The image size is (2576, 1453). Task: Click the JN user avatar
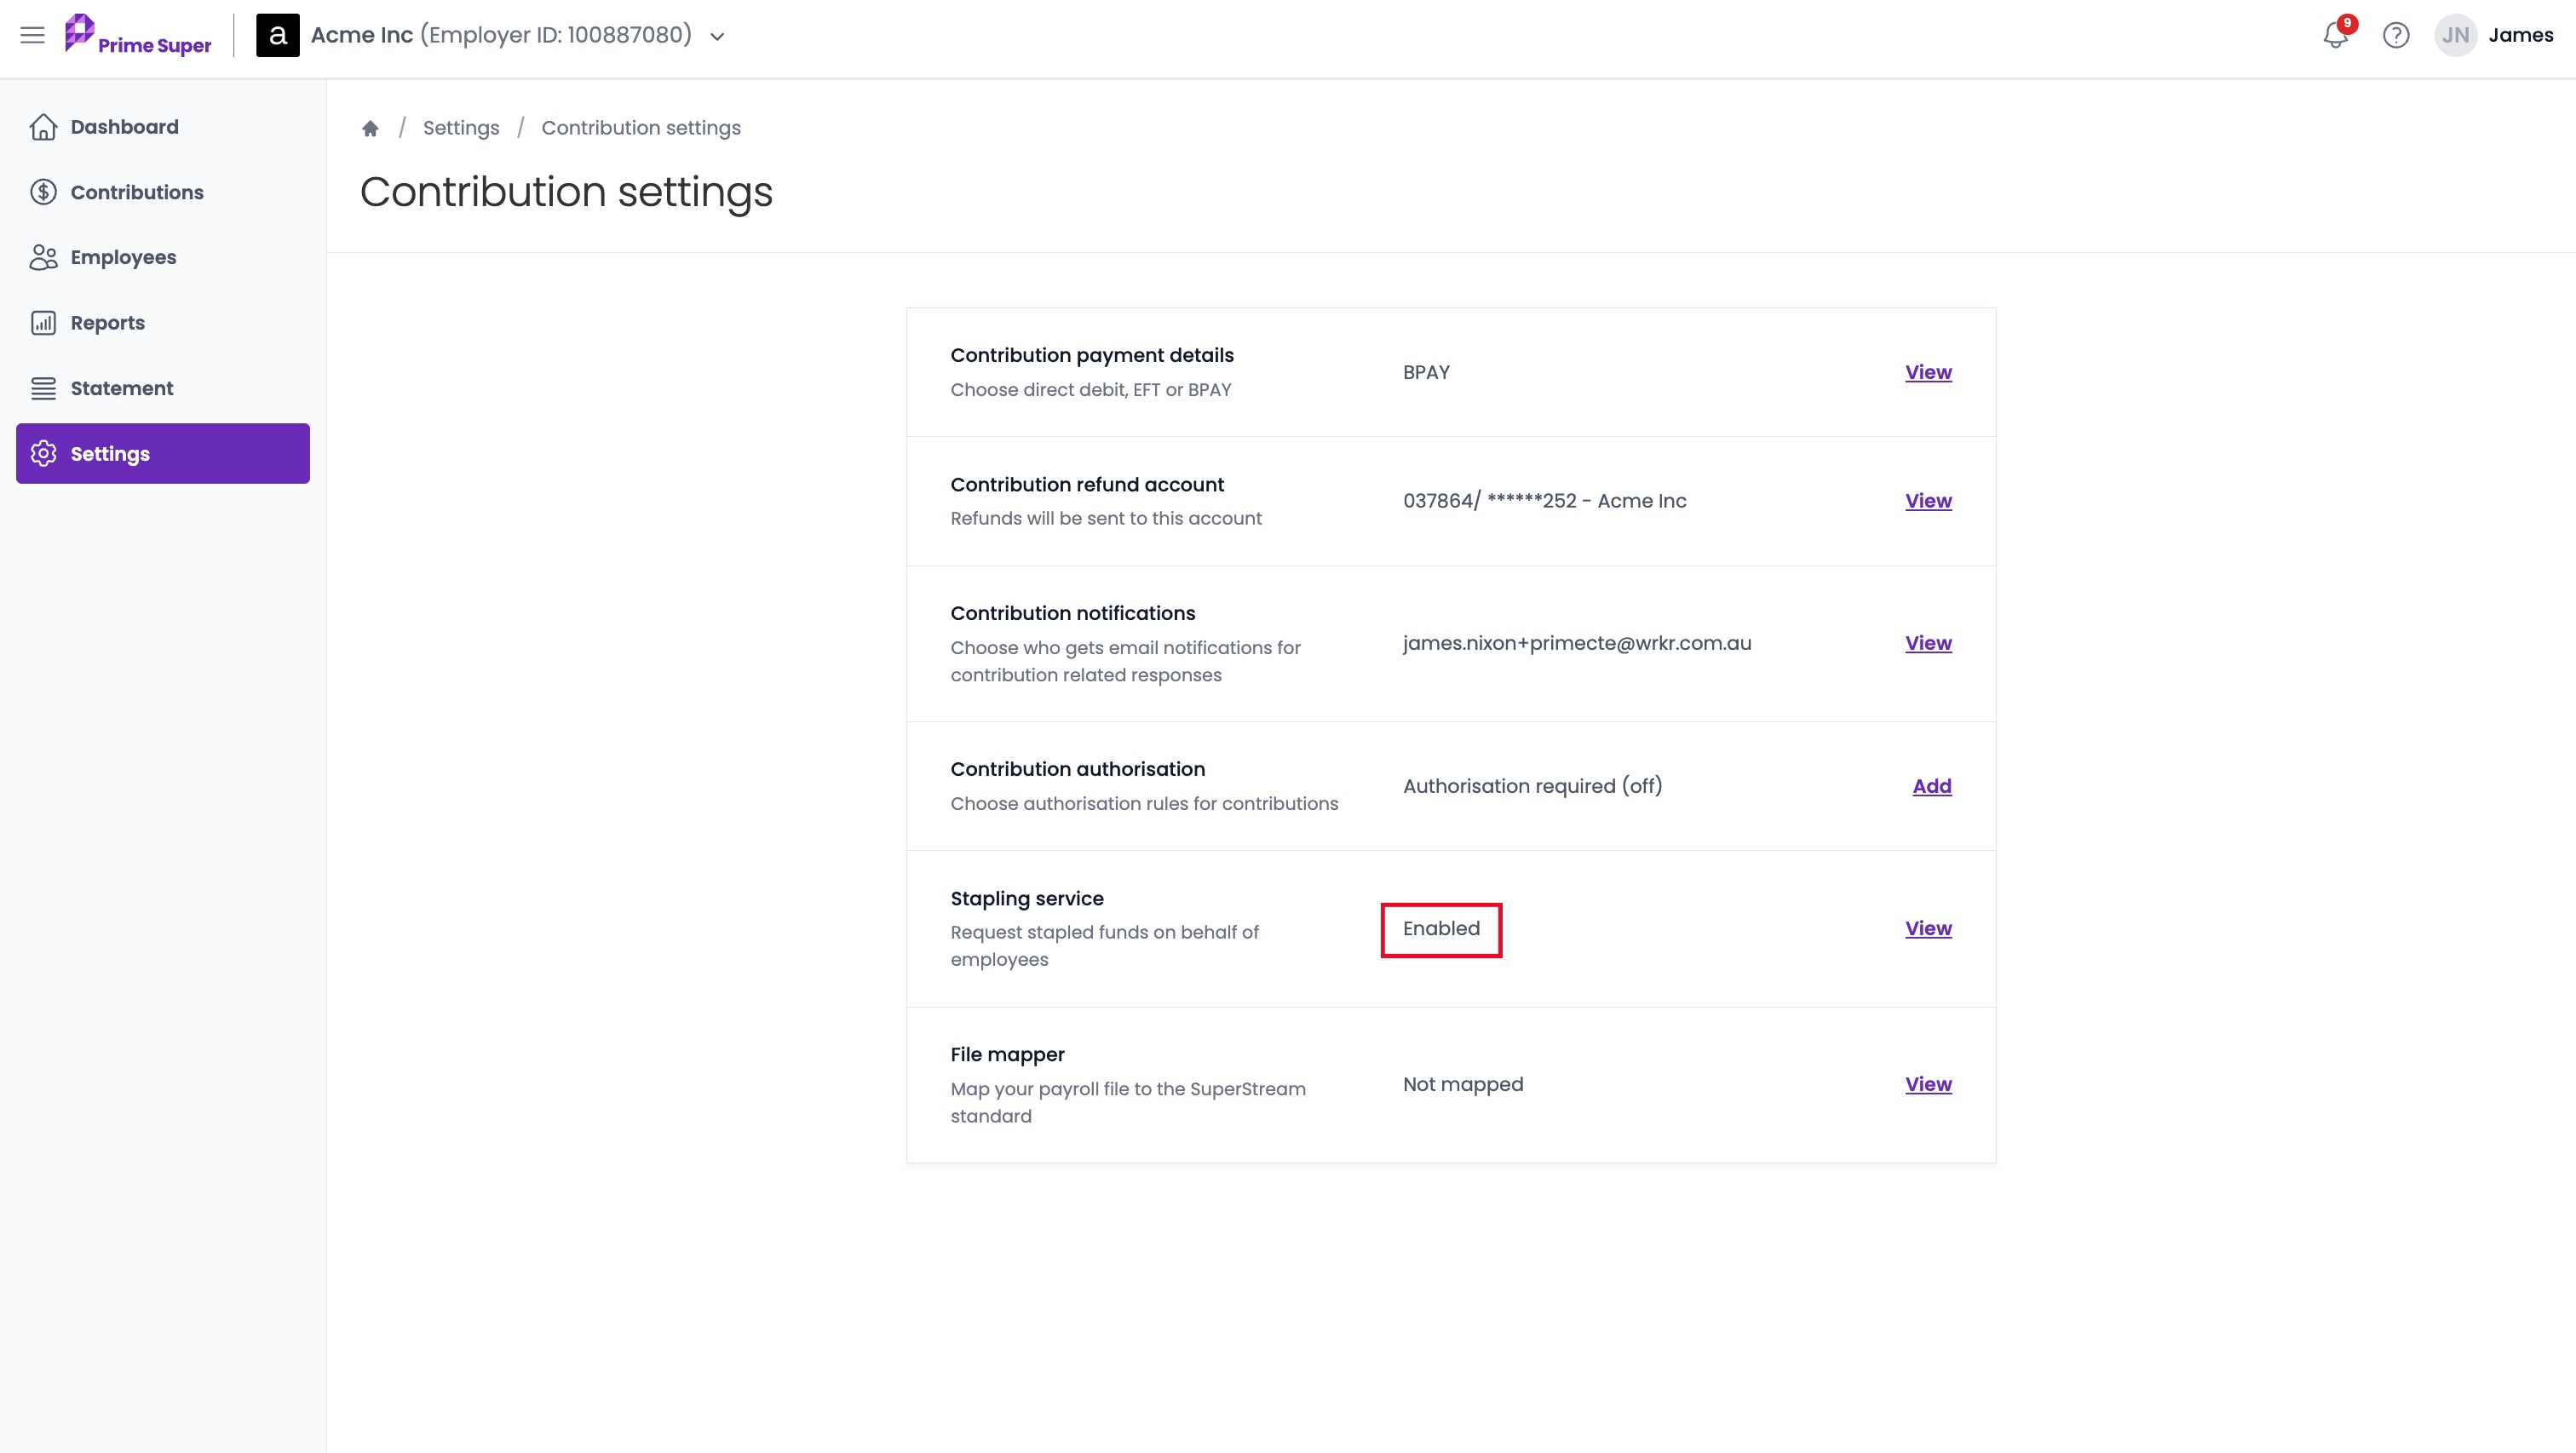pyautogui.click(x=2455, y=35)
